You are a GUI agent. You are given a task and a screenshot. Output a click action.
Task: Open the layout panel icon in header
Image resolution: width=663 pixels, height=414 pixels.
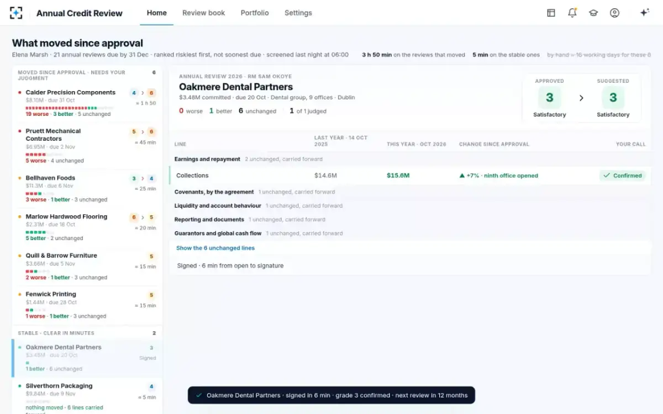coord(551,13)
